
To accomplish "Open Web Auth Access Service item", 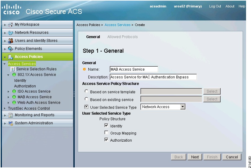I will pos(39,102).
